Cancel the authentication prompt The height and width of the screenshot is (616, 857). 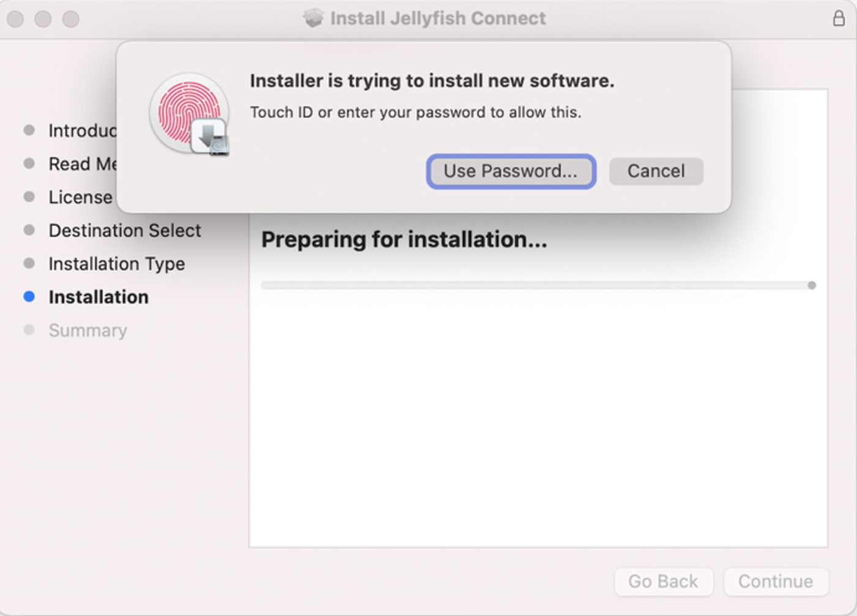click(x=656, y=171)
